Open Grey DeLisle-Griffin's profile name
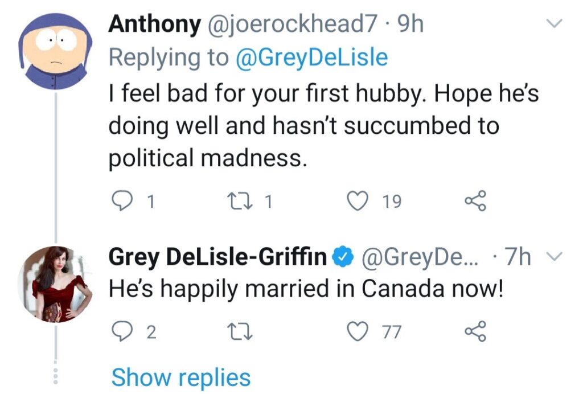Screen dimensions: 583x394 218,258
